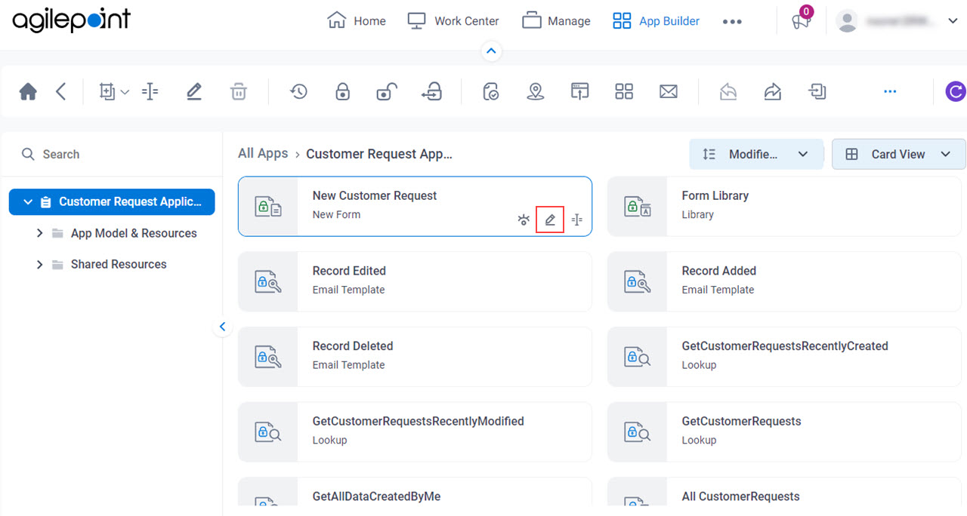967x516 pixels.
Task: Open GetCustomerRequestsRecentlyModified lookup card
Action: point(415,432)
